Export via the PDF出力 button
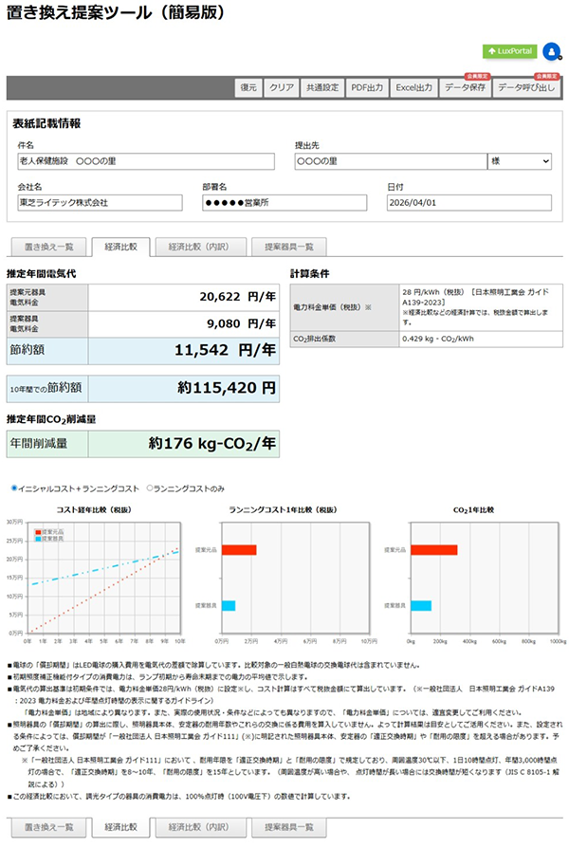Screen dimensions: 569x847 [366, 87]
